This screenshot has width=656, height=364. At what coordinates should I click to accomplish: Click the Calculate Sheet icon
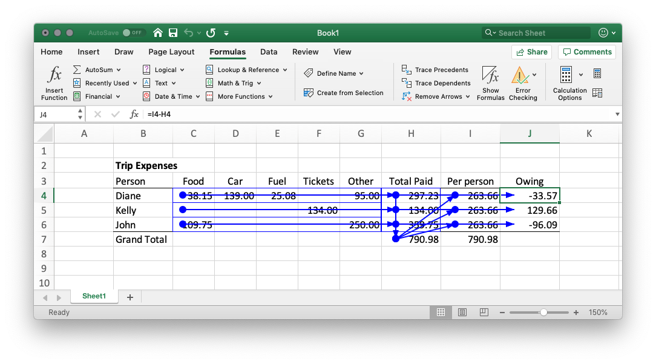[597, 93]
